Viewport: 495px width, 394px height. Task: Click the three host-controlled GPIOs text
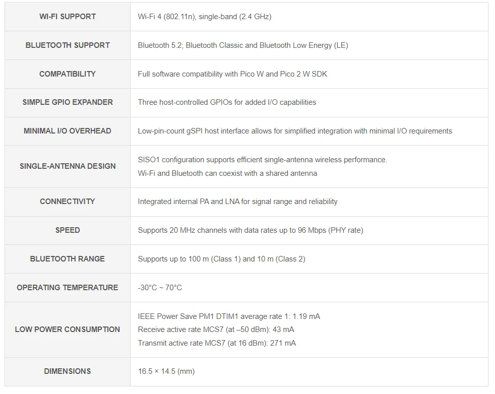[x=227, y=102]
